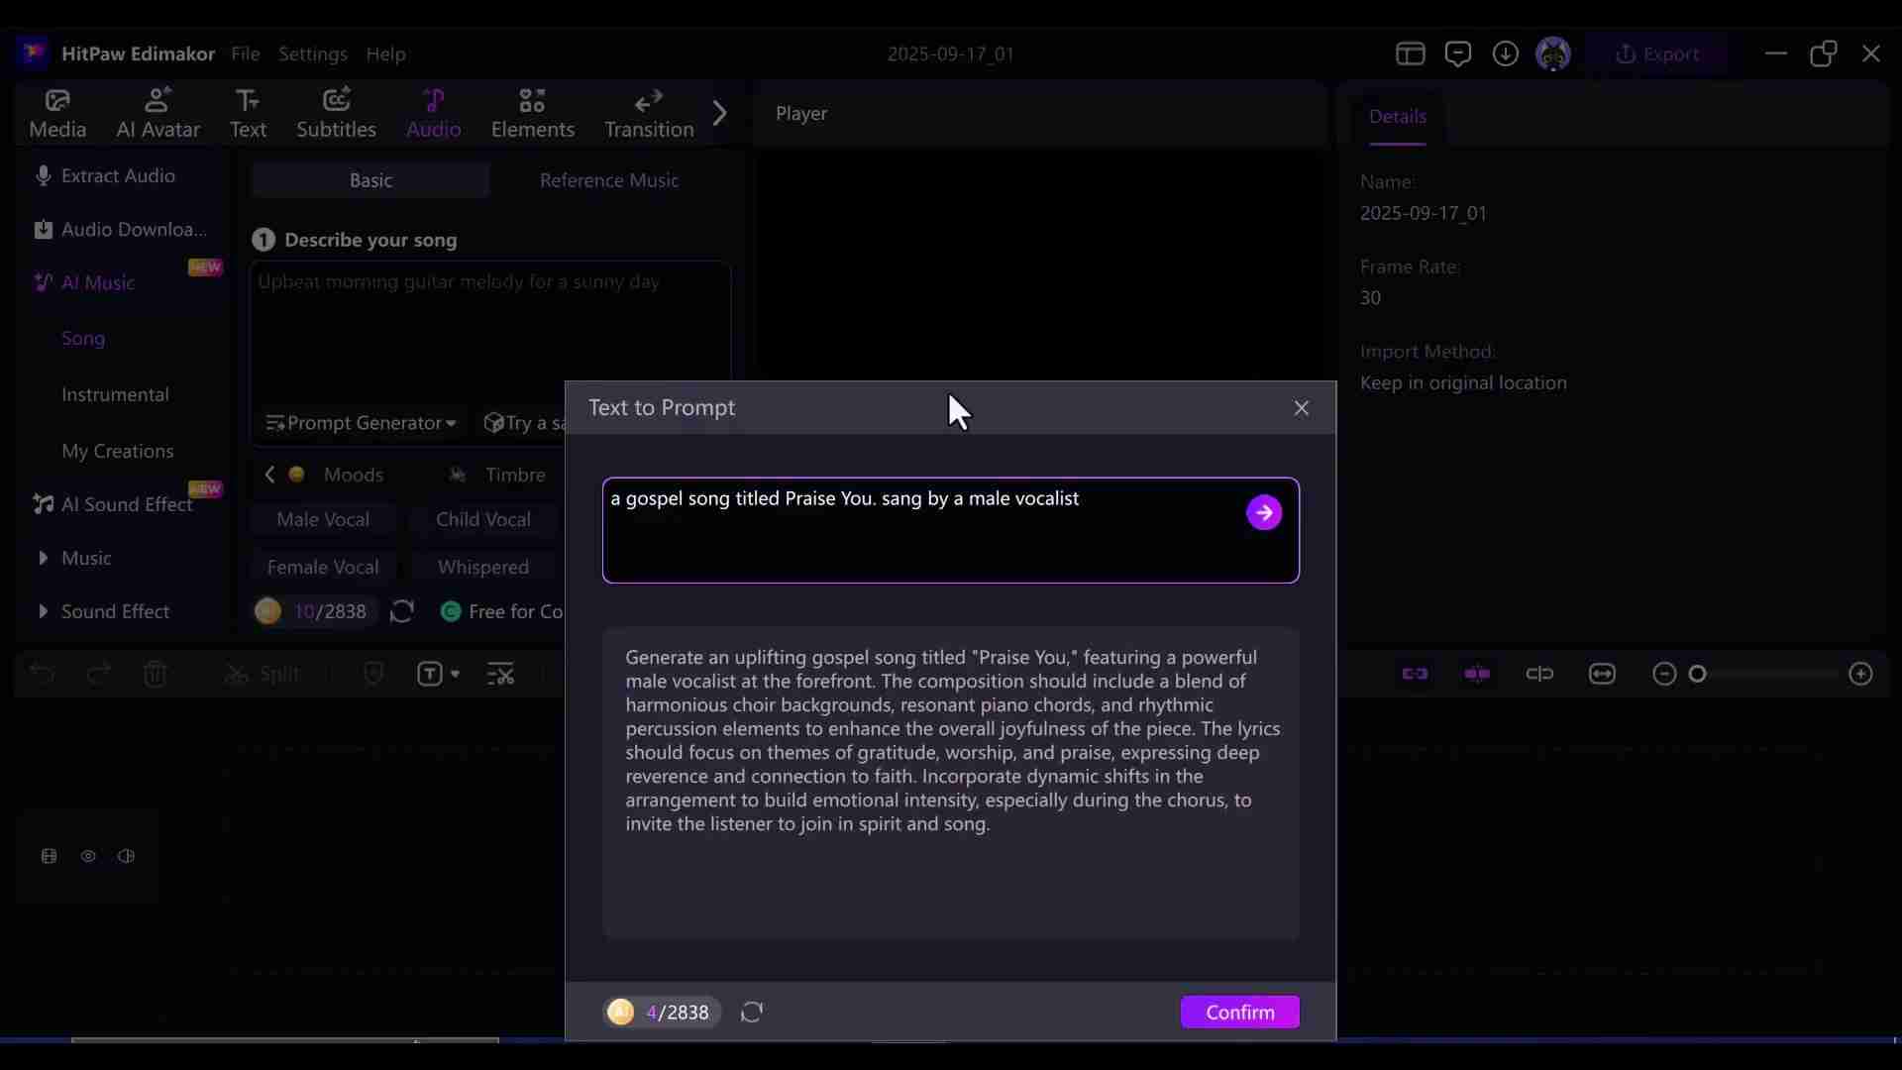This screenshot has height=1070, width=1902.
Task: Click the Confirm button
Action: (1239, 1012)
